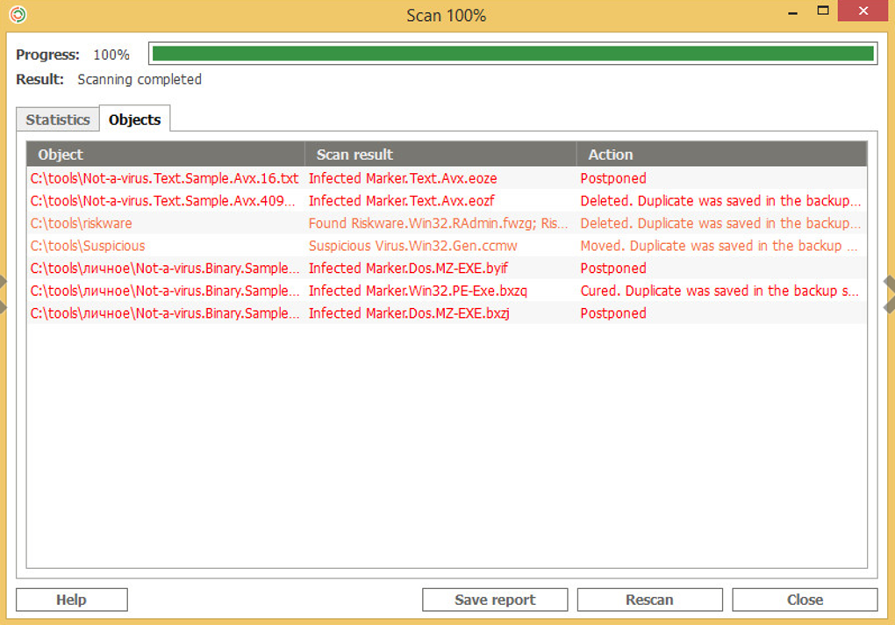Switch to the Statistics tab
Screen dimensions: 895x625
[x=58, y=119]
